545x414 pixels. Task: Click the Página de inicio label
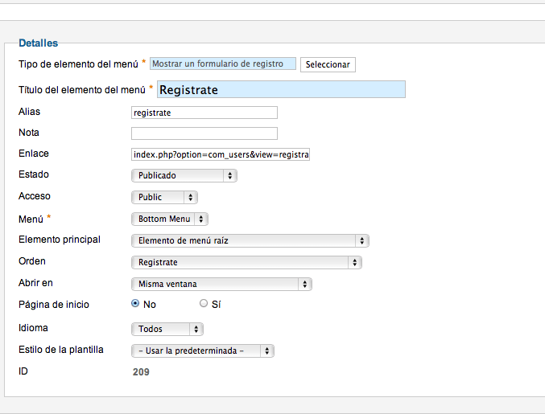click(x=54, y=305)
